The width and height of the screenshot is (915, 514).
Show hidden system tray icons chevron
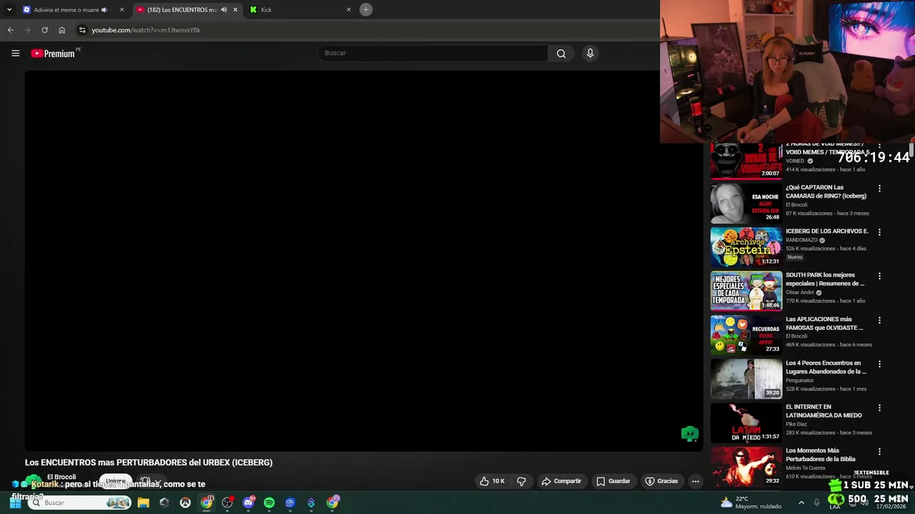coord(801,503)
